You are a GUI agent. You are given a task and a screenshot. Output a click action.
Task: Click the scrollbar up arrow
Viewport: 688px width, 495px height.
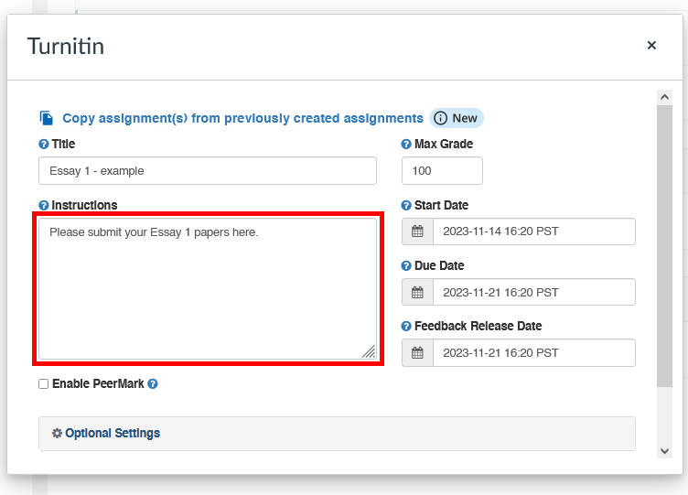point(665,97)
